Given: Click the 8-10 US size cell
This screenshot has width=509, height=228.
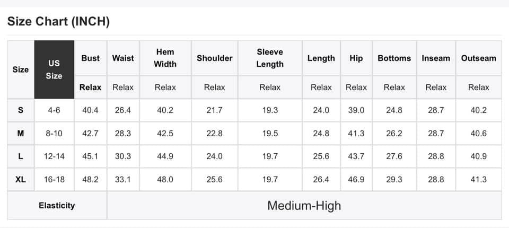Looking at the screenshot, I should (x=54, y=134).
